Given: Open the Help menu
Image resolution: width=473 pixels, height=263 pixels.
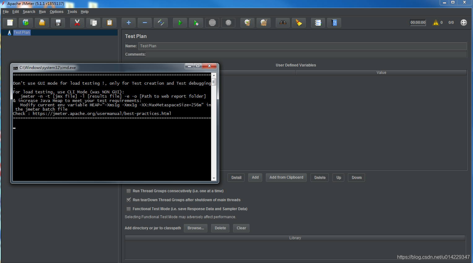Looking at the screenshot, I should (85, 12).
